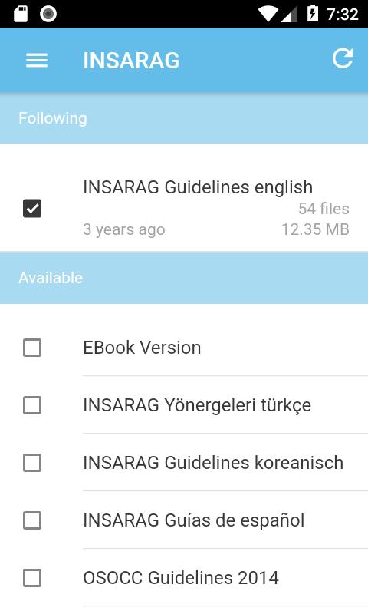
Task: Tap the 7:32 clock in status bar
Action: pyautogui.click(x=343, y=15)
